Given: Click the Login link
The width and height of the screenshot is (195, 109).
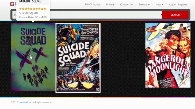Looking at the screenshot, I should [172, 5].
